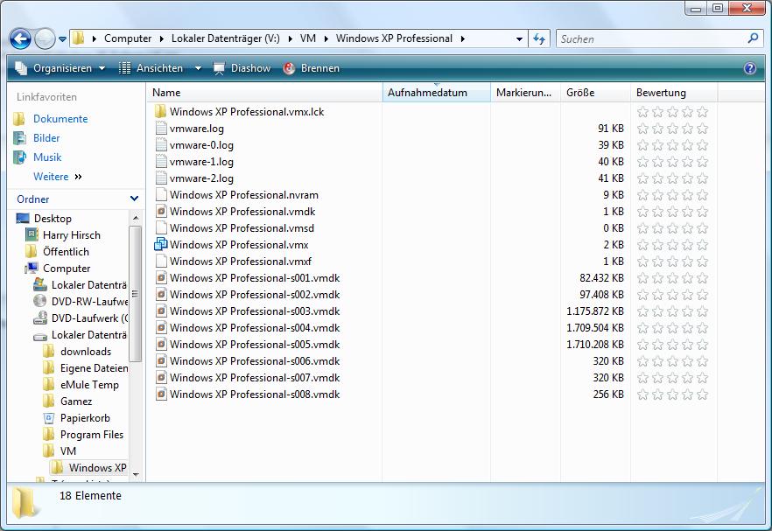Viewport: 772px width, 531px height.
Task: Select DVD-RW-Laufwerk in the folder tree
Action: click(89, 301)
